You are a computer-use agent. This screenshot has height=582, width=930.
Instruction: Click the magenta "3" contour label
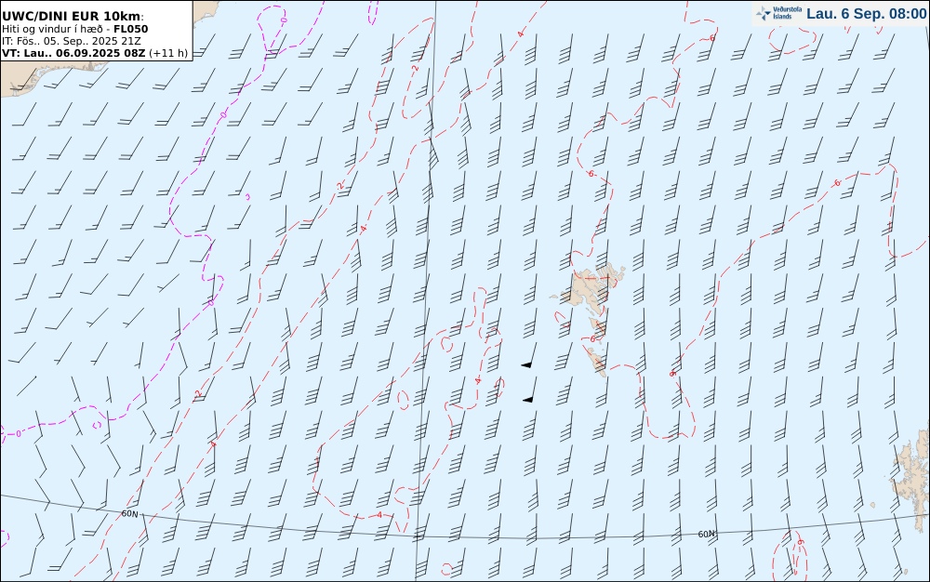point(247,197)
